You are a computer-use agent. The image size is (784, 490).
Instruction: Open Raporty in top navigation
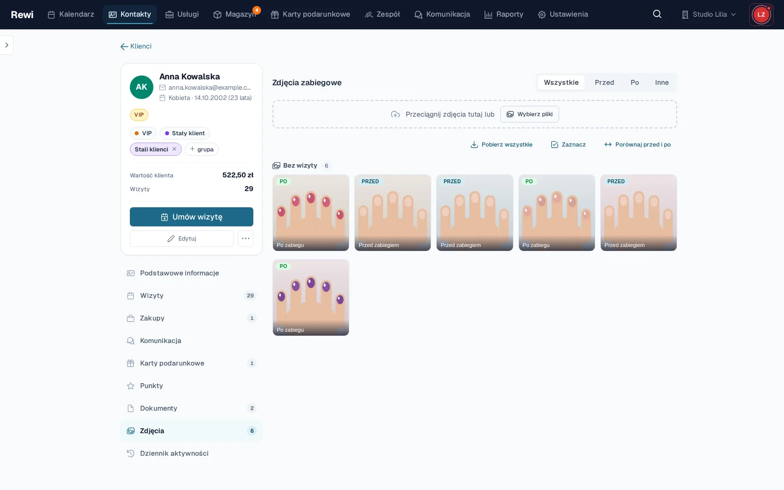(x=504, y=14)
